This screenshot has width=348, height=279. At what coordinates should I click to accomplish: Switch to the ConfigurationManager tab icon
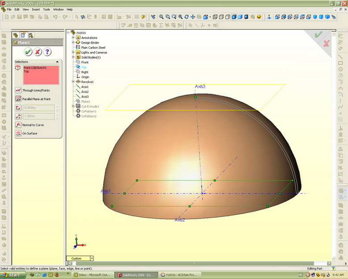[x=32, y=35]
